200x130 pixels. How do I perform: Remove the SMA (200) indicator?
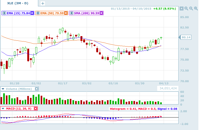click(101, 13)
